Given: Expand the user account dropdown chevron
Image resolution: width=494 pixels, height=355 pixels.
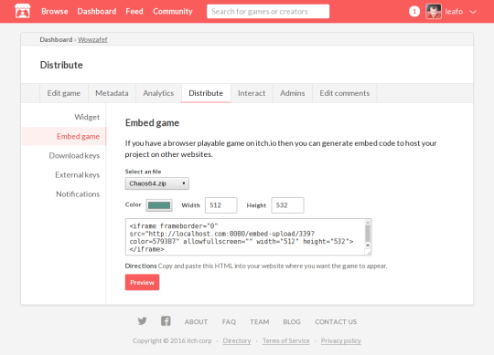Looking at the screenshot, I should (x=473, y=12).
